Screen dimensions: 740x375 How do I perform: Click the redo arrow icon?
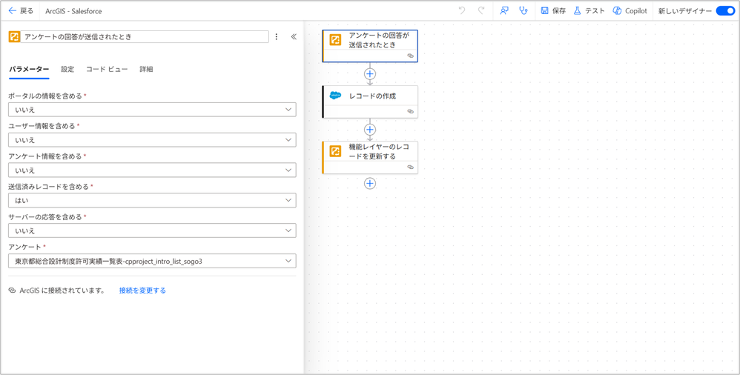(481, 11)
